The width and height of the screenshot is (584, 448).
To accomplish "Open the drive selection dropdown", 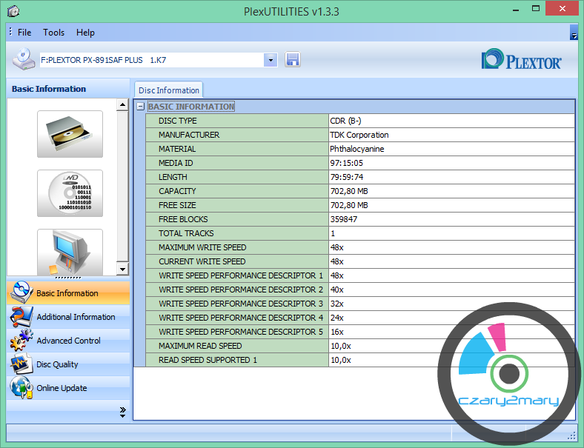I will point(271,60).
